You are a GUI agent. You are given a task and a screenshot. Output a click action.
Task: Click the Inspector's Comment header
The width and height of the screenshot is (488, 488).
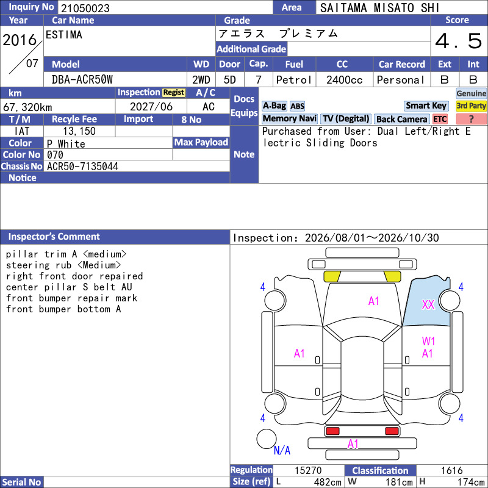point(115,237)
